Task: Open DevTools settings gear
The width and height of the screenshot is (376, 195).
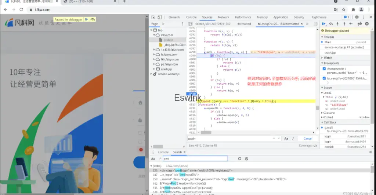Action: [x=357, y=17]
